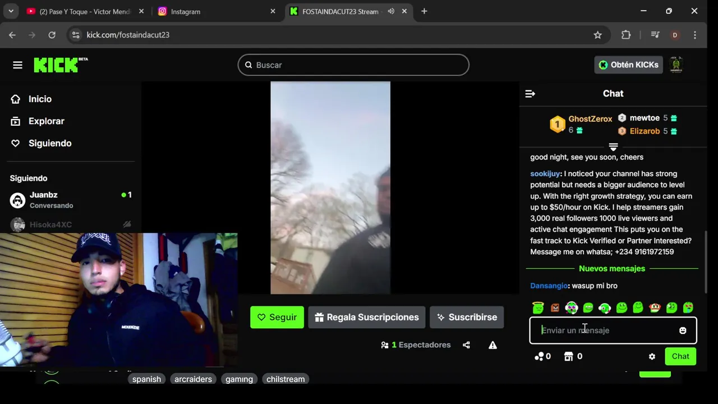Report stream with warning triangle icon

(493, 345)
